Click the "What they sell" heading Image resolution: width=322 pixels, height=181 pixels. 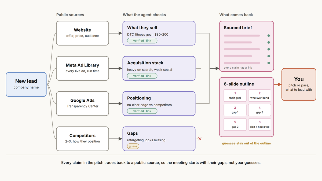point(142,28)
